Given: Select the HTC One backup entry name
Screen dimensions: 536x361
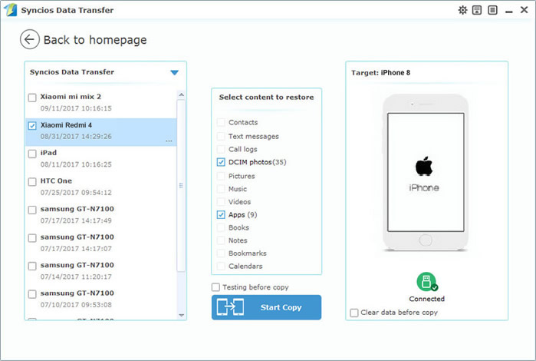Looking at the screenshot, I should point(56,180).
